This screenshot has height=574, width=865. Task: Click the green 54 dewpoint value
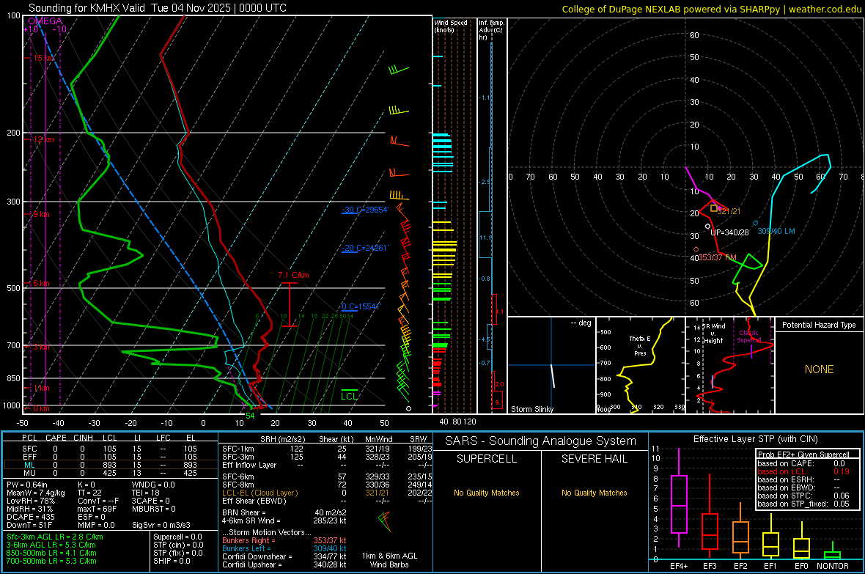click(250, 416)
